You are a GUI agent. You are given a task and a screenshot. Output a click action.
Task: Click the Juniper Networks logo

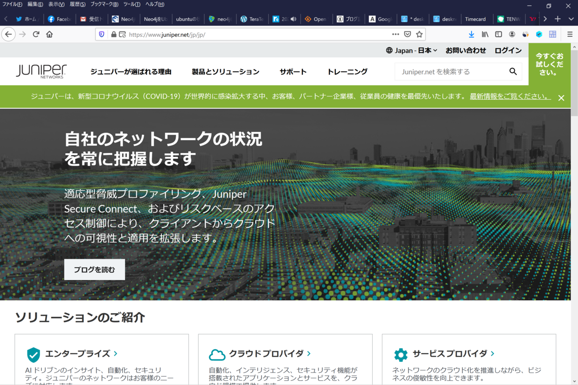[41, 71]
